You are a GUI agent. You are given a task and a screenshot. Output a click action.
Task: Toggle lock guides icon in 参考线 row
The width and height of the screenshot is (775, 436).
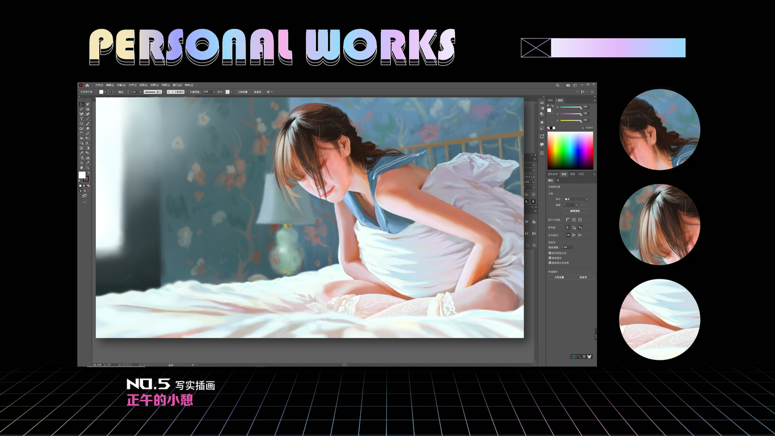pyautogui.click(x=574, y=228)
